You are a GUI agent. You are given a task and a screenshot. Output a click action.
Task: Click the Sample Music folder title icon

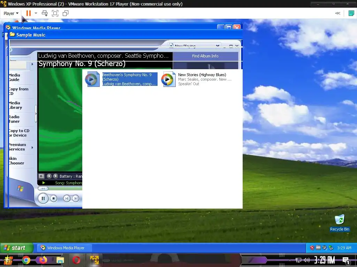tap(12, 34)
